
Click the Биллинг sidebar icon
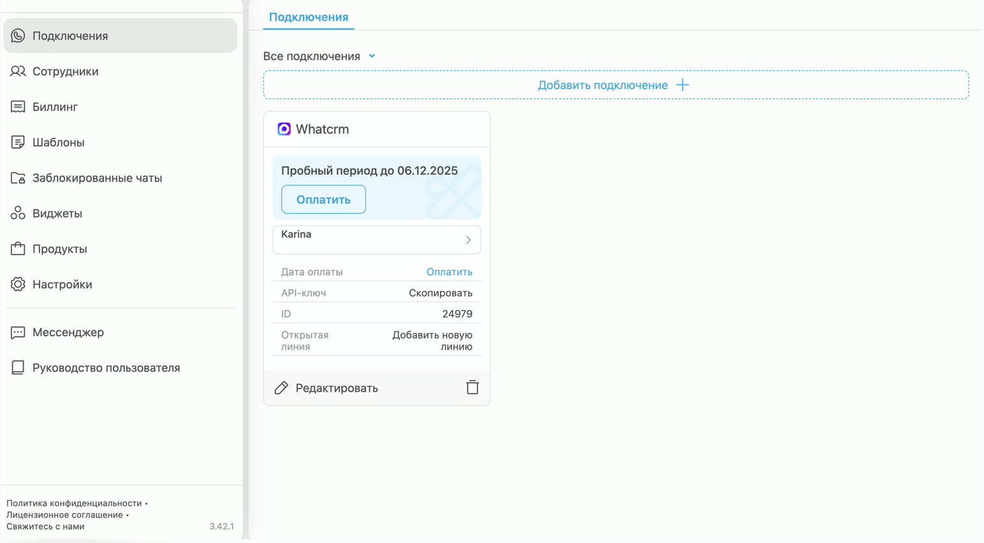[x=18, y=107]
